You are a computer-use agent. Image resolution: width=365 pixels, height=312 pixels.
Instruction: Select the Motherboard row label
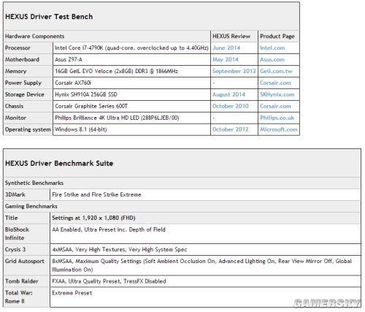(x=28, y=60)
